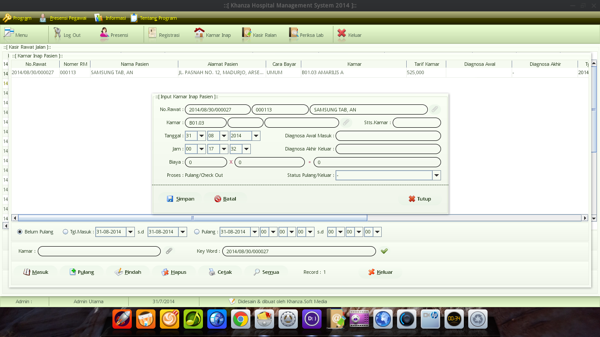Screen dimensions: 600x337
Task: Click the Registrasi toolbar icon
Action: pos(165,34)
